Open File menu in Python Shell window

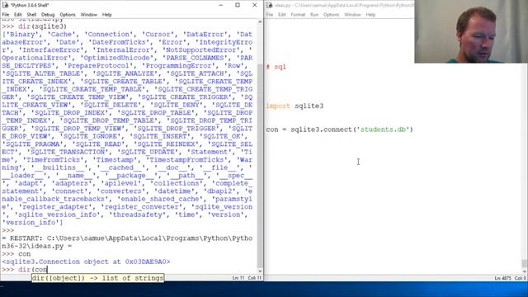(x=6, y=15)
